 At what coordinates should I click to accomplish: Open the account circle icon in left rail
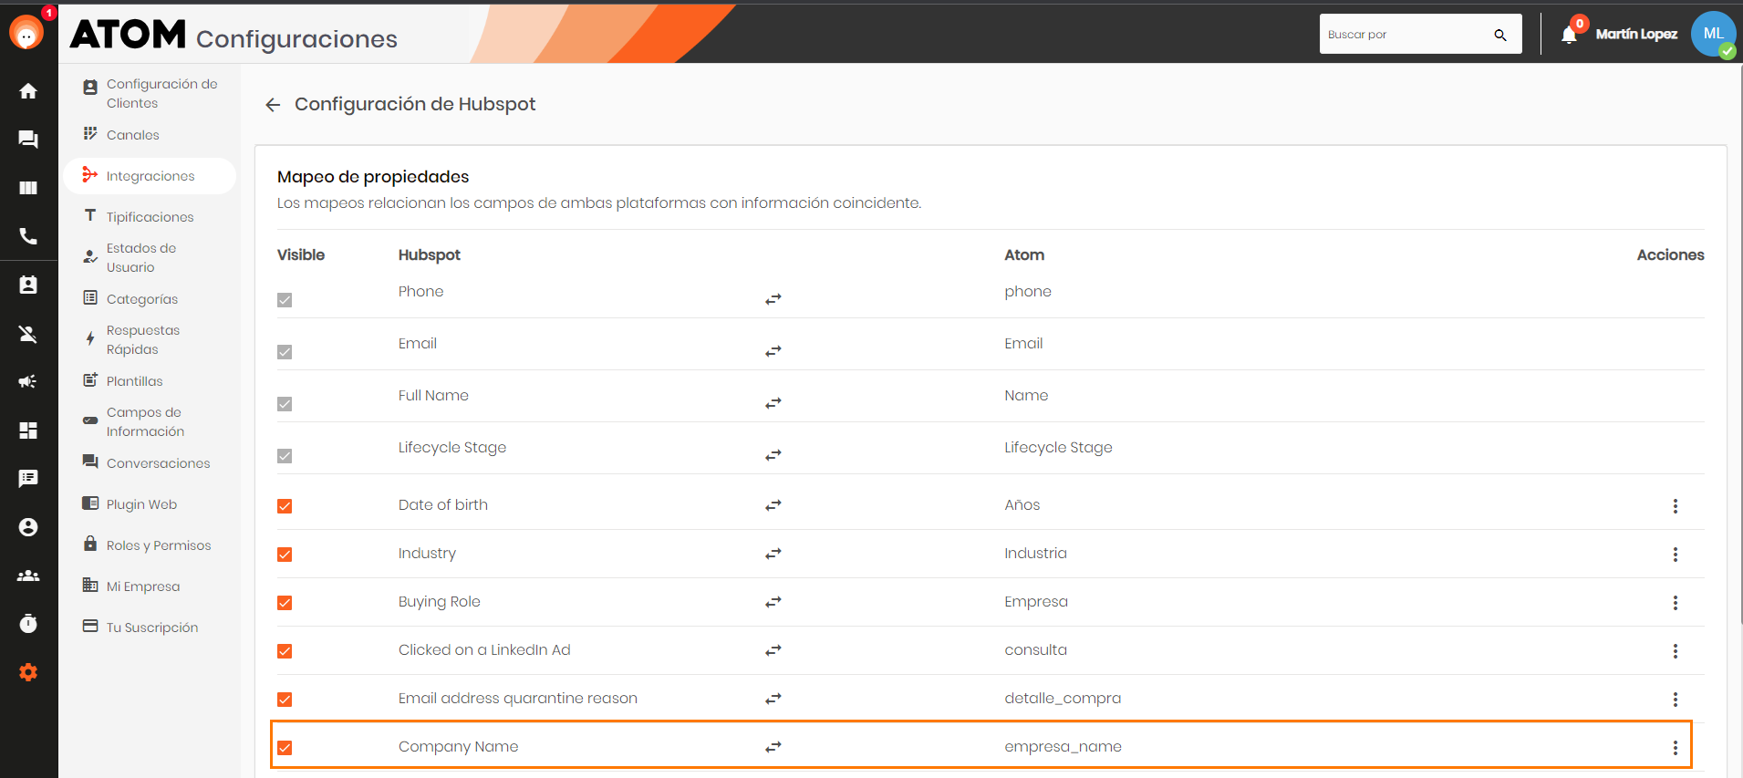(28, 527)
